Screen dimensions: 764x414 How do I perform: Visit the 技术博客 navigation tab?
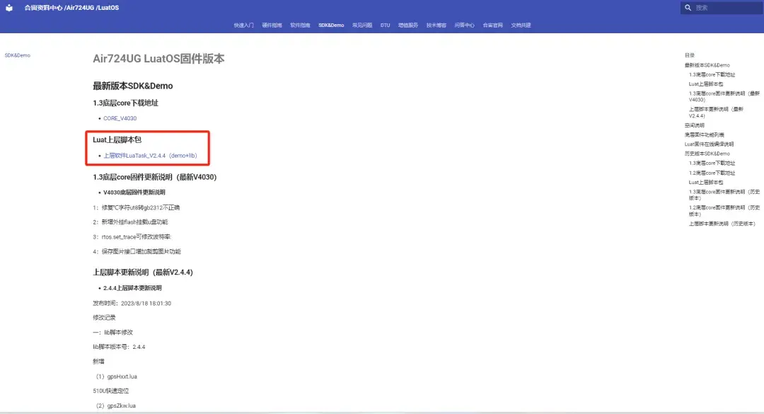tap(436, 25)
